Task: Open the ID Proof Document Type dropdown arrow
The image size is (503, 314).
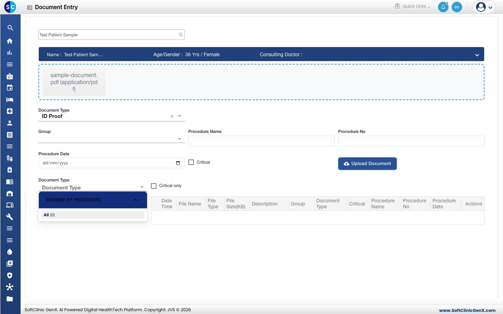Action: click(180, 116)
